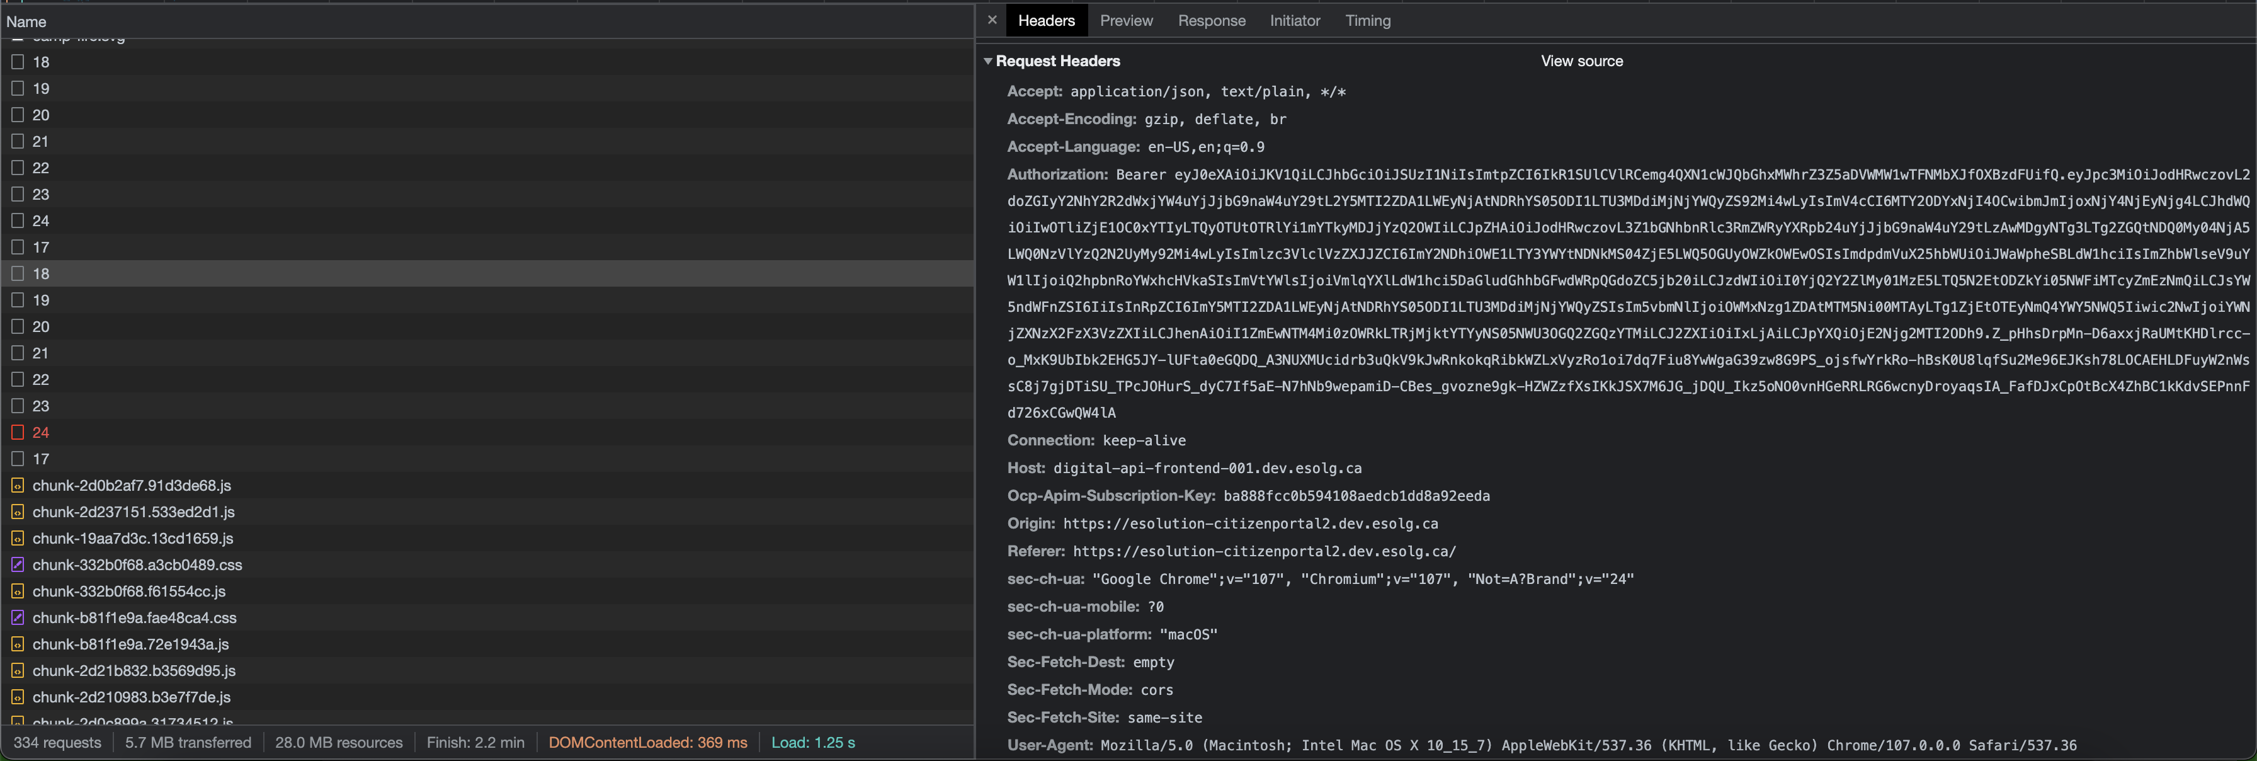Click JS icon of chunk-19aa7d3c.13cd1659.js
The height and width of the screenshot is (761, 2257).
tap(18, 539)
